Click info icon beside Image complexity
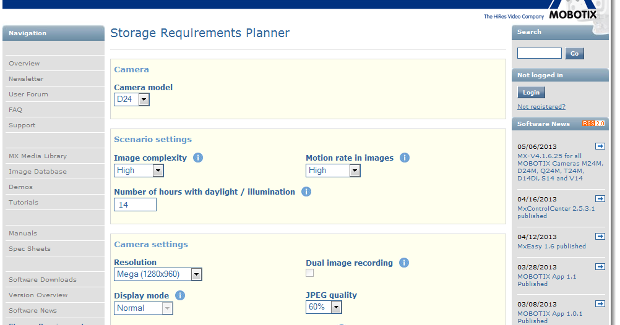This screenshot has width=620, height=325. pyautogui.click(x=198, y=158)
